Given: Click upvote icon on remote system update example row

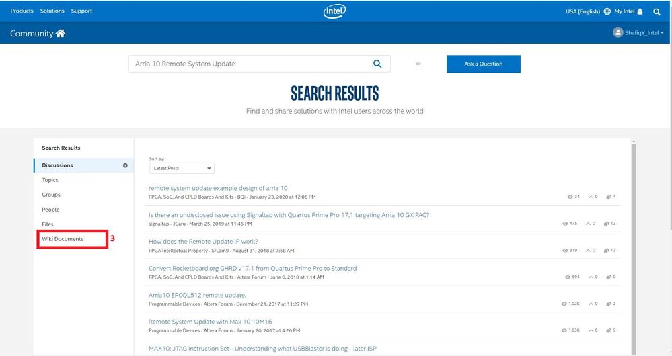Looking at the screenshot, I should click(x=591, y=197).
